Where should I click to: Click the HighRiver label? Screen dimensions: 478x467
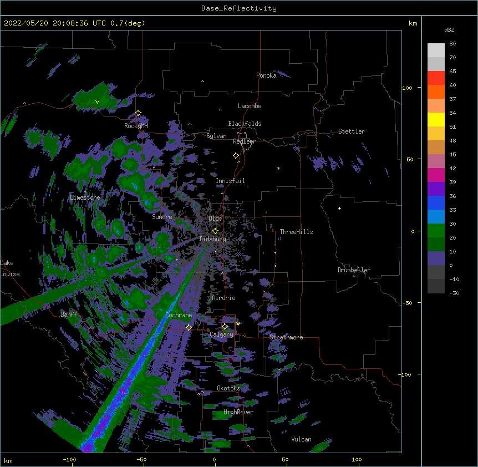(x=238, y=412)
